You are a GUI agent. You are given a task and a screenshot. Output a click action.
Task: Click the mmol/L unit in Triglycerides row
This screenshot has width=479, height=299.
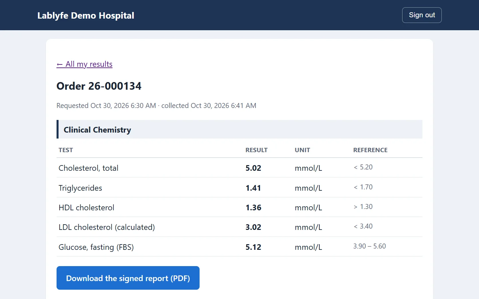click(308, 188)
